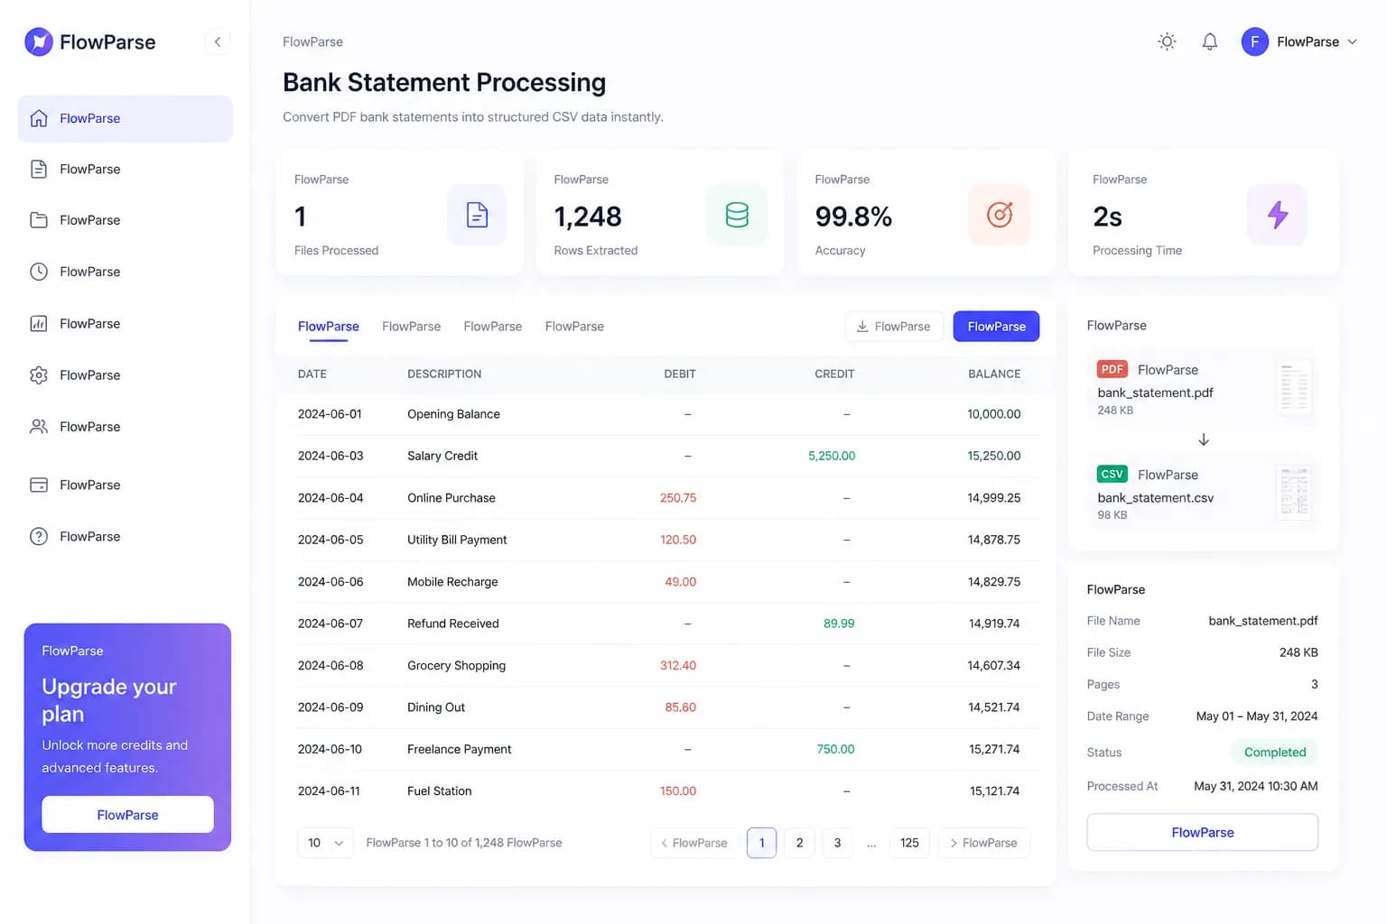Click the Accuracy target icon
The width and height of the screenshot is (1387, 924).
999,215
